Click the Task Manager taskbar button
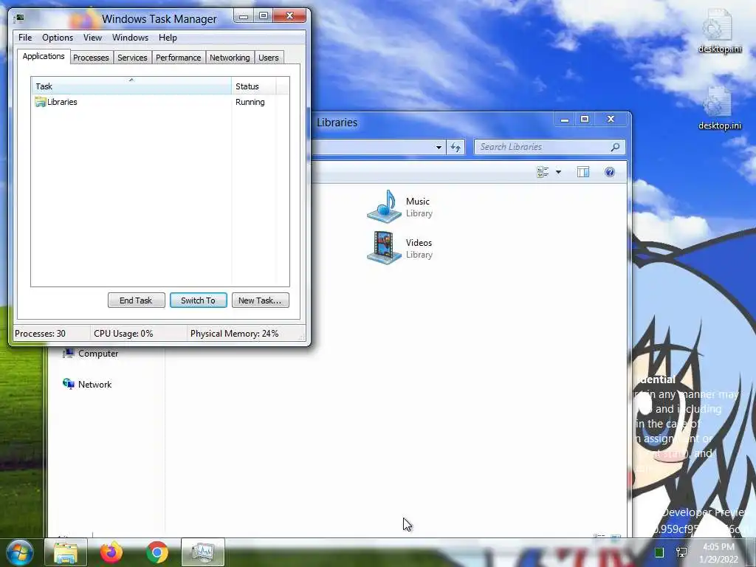 203,552
